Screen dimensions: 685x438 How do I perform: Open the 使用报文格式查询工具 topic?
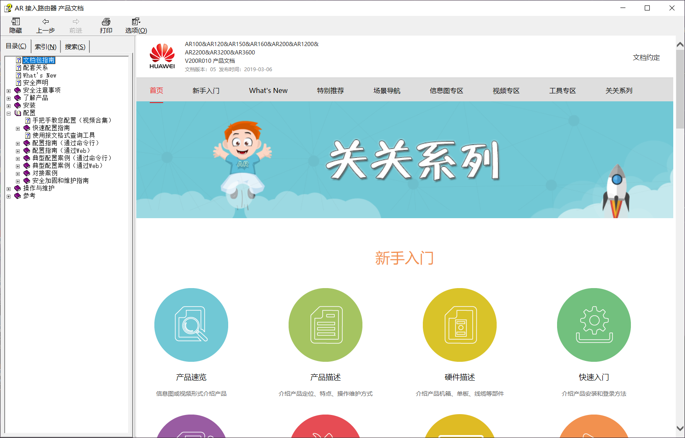coord(64,136)
